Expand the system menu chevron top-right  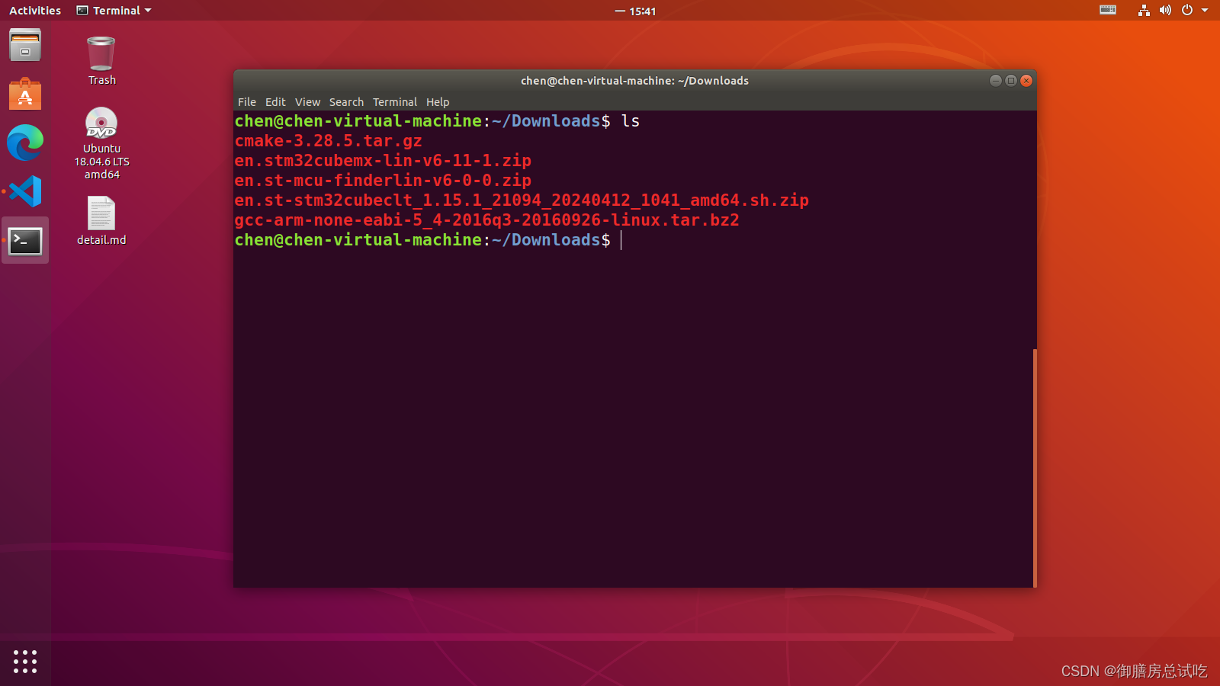tap(1203, 11)
